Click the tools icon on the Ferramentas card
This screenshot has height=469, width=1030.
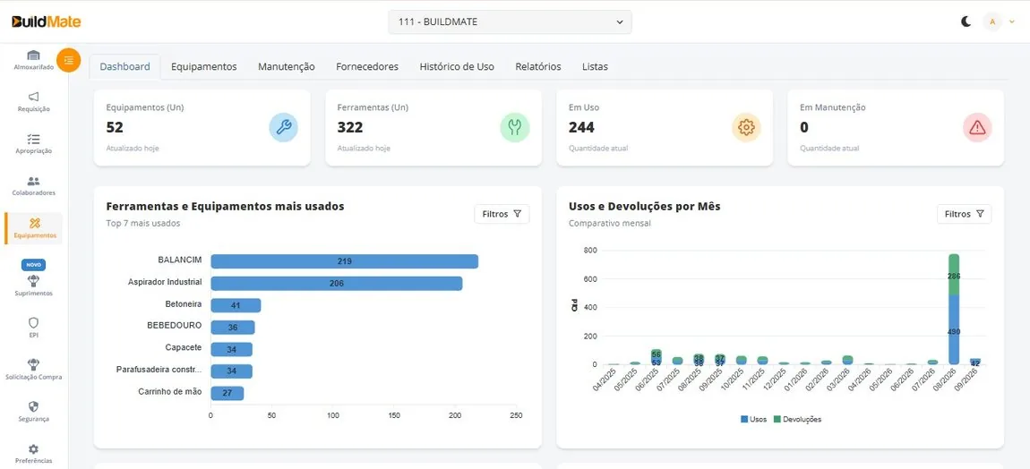[514, 127]
